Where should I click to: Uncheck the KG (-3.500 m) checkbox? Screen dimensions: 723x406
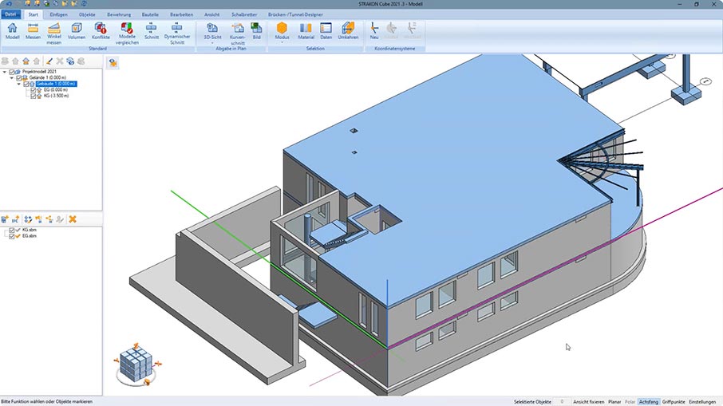tap(33, 96)
